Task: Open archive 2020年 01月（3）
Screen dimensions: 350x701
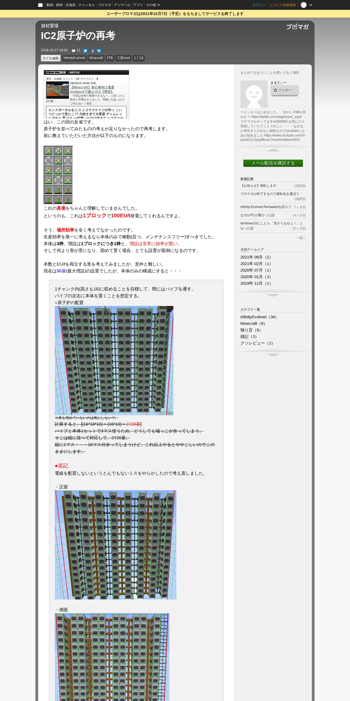Action: [256, 277]
